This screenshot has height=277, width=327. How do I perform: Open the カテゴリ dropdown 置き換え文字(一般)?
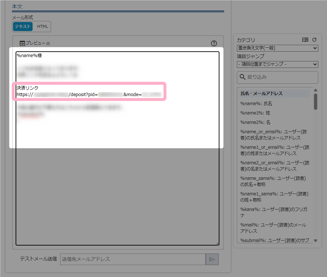[x=277, y=48]
